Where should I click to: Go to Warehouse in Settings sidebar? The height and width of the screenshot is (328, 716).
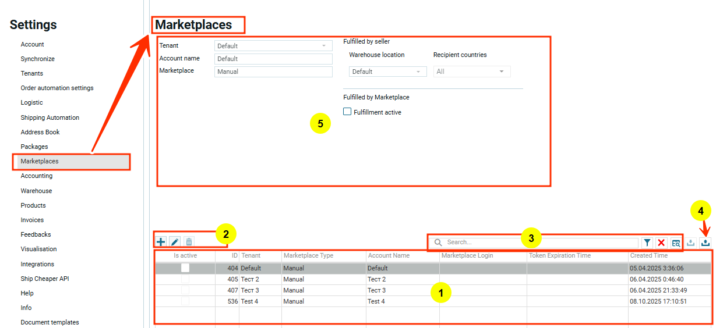pos(36,191)
